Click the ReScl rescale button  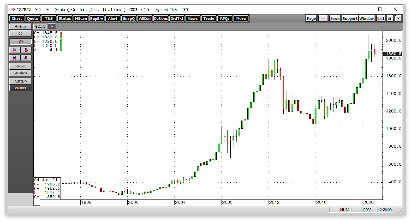coord(20,66)
